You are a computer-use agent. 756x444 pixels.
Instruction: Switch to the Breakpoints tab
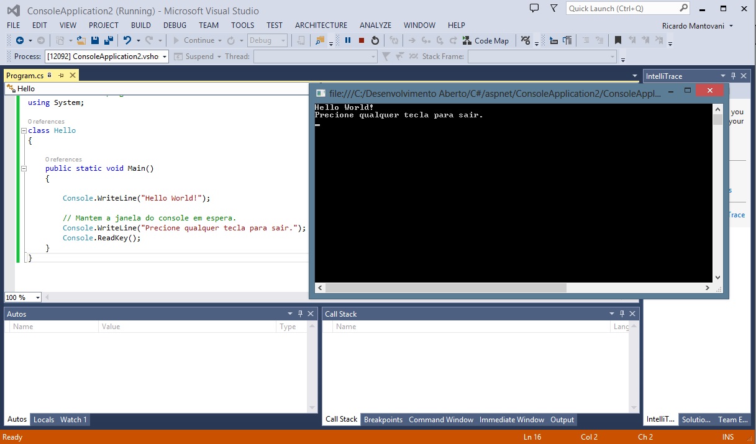[383, 419]
